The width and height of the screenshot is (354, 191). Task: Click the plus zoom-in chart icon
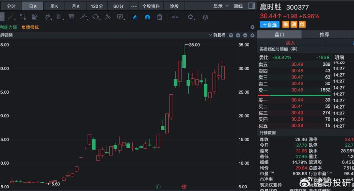coord(238,35)
